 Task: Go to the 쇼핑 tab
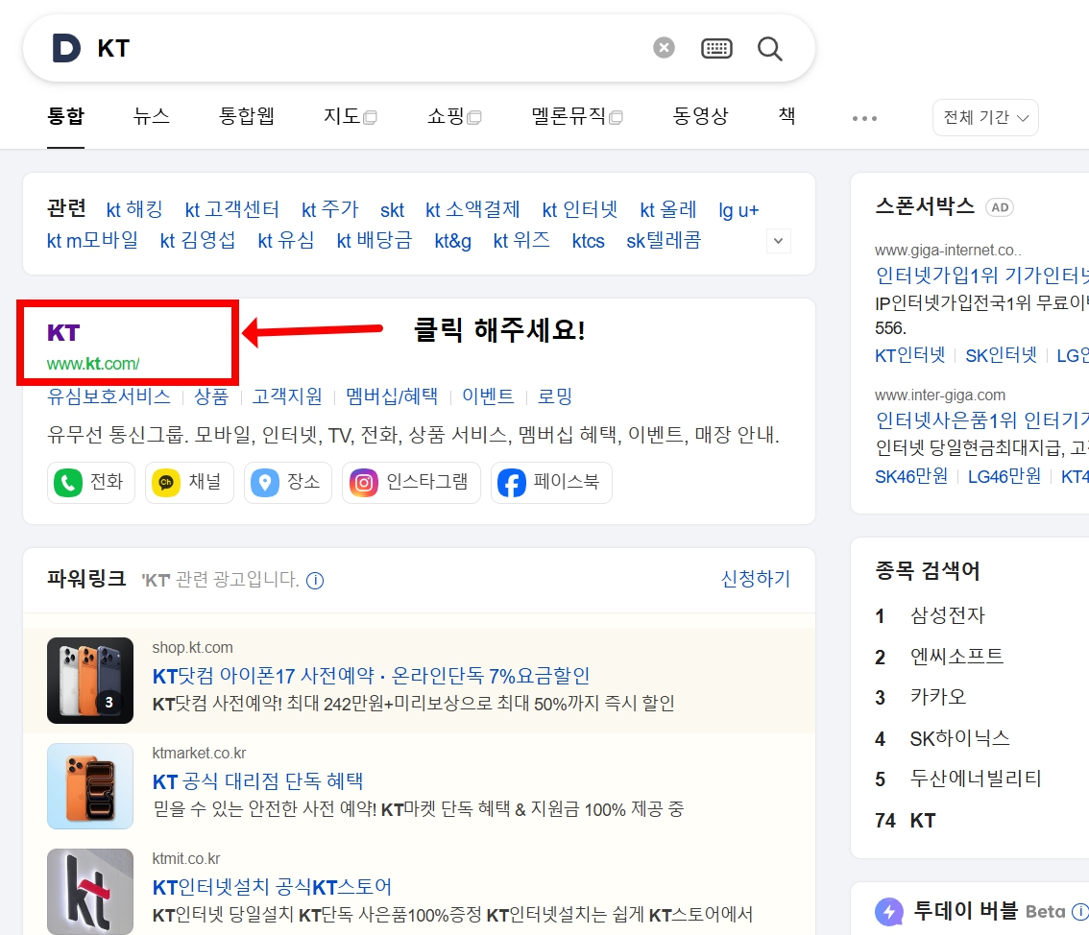(454, 116)
